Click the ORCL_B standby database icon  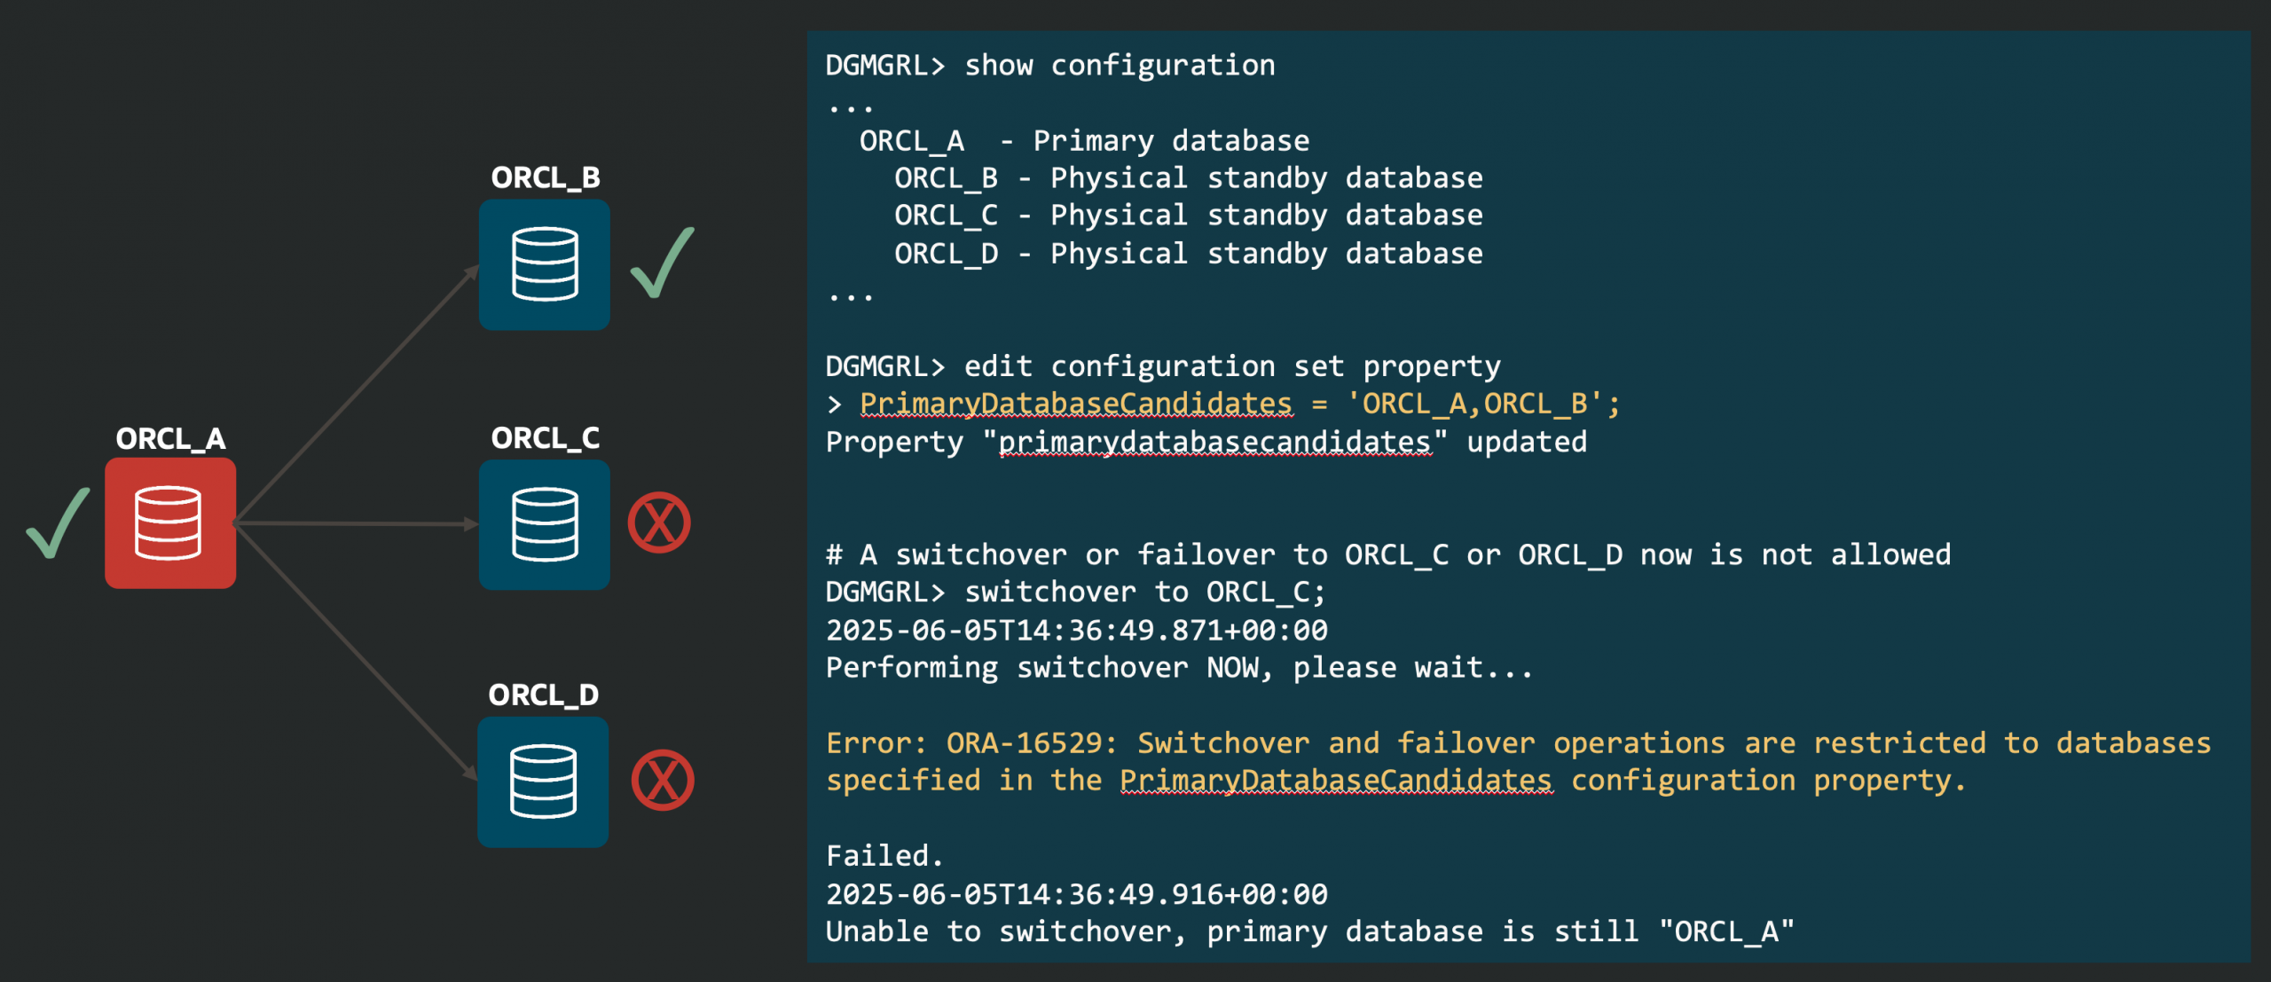tap(544, 264)
